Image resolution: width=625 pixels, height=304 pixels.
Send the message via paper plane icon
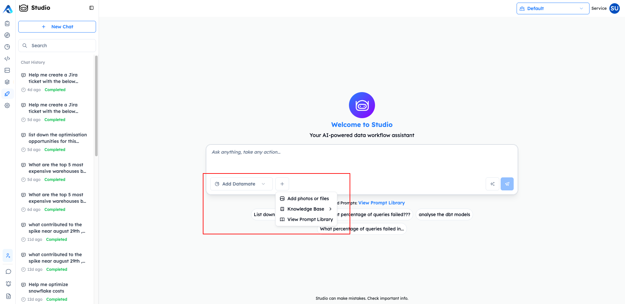(507, 184)
